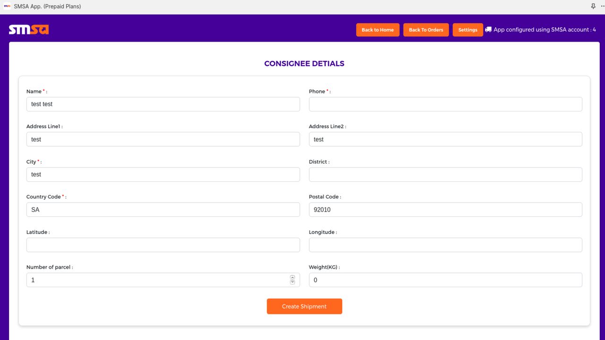Image resolution: width=605 pixels, height=340 pixels.
Task: Click the SMSA logo in the header
Action: (28, 29)
